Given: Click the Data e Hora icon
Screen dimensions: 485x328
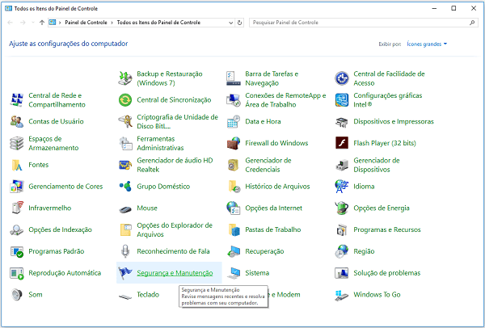Looking at the screenshot, I should (x=234, y=121).
